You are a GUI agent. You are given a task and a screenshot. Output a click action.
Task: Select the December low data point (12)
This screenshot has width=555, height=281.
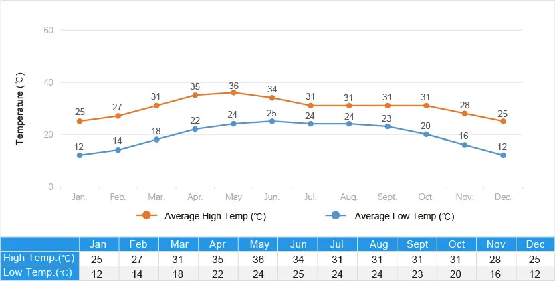(503, 155)
